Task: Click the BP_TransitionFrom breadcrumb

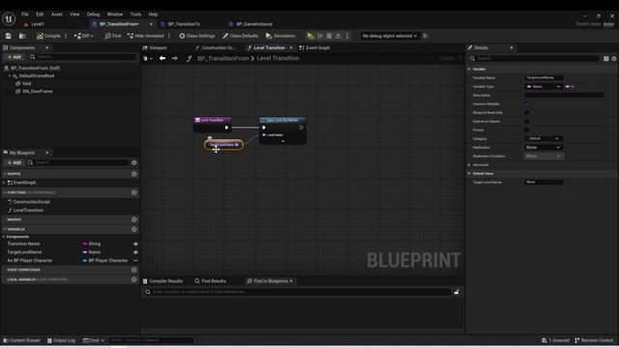Action: click(223, 58)
